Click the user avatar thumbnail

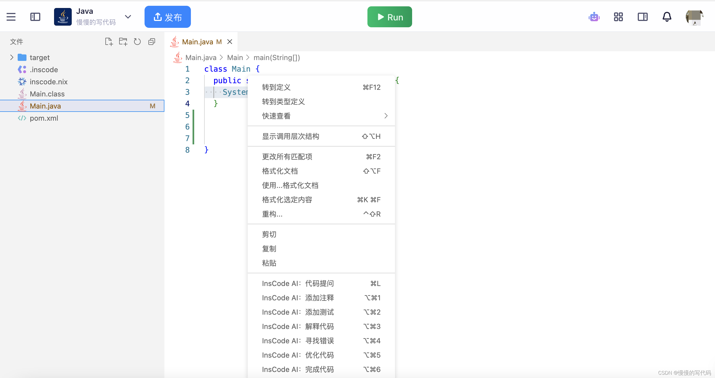tap(694, 17)
